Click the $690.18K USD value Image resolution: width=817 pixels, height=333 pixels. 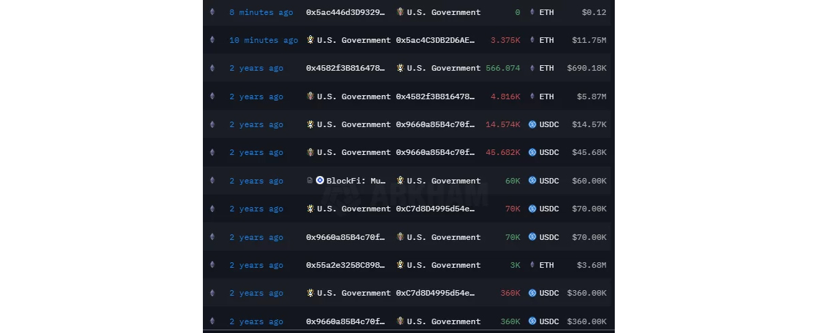coord(586,68)
